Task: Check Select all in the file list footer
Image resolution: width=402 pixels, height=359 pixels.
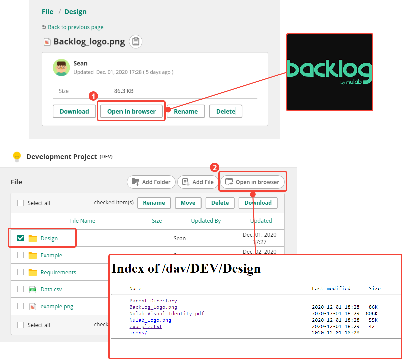Action: [x=21, y=325]
